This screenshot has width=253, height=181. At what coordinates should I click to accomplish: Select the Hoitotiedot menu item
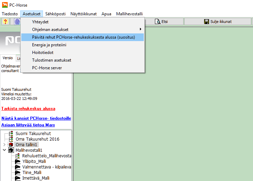tap(82, 53)
